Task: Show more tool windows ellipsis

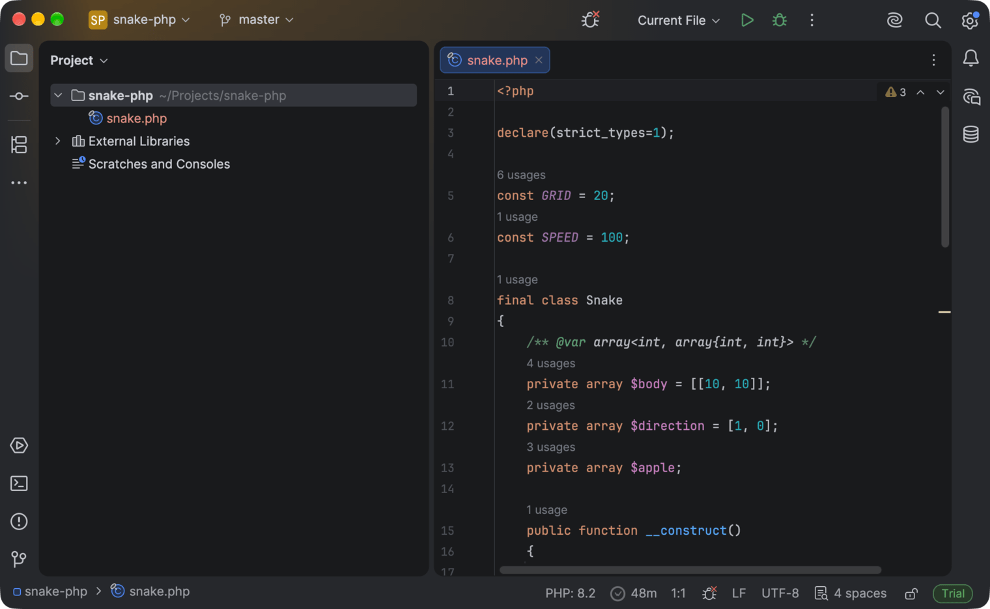Action: pos(19,183)
